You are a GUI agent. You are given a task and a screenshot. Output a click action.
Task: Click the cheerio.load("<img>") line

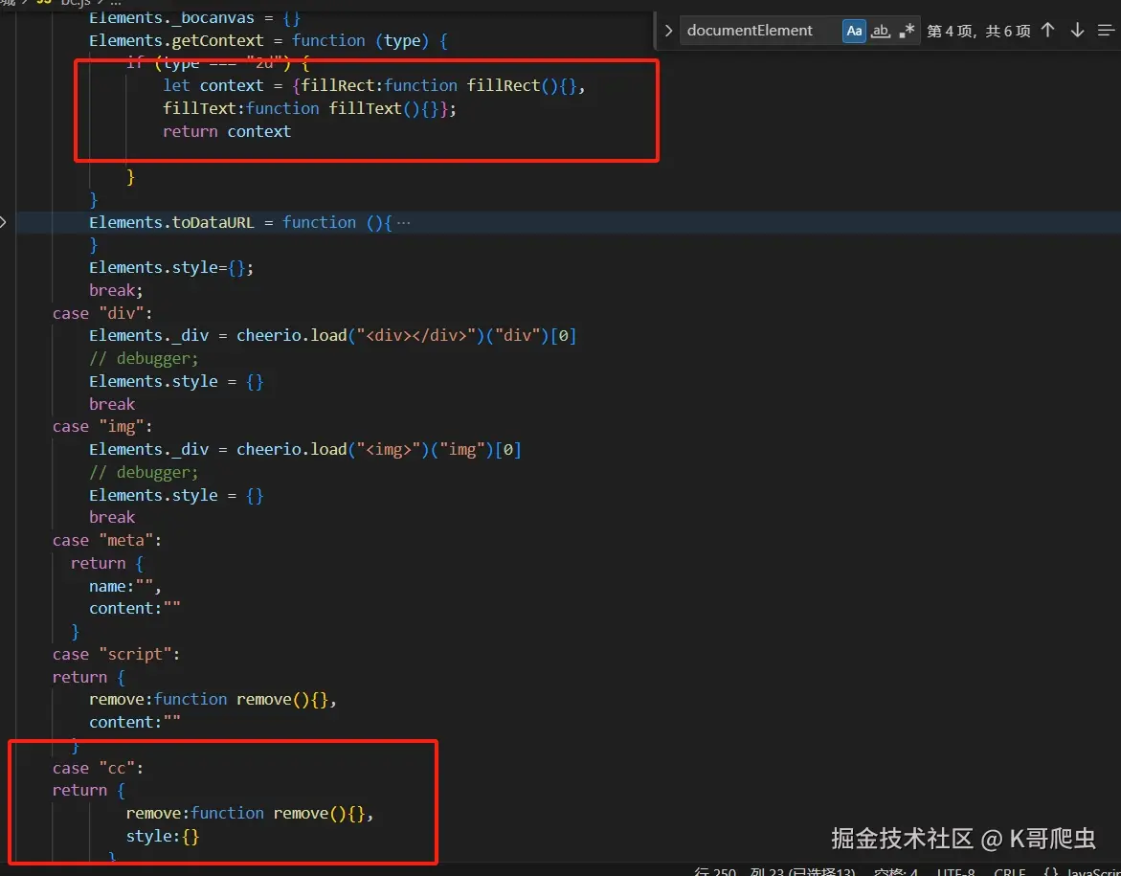pyautogui.click(x=305, y=450)
